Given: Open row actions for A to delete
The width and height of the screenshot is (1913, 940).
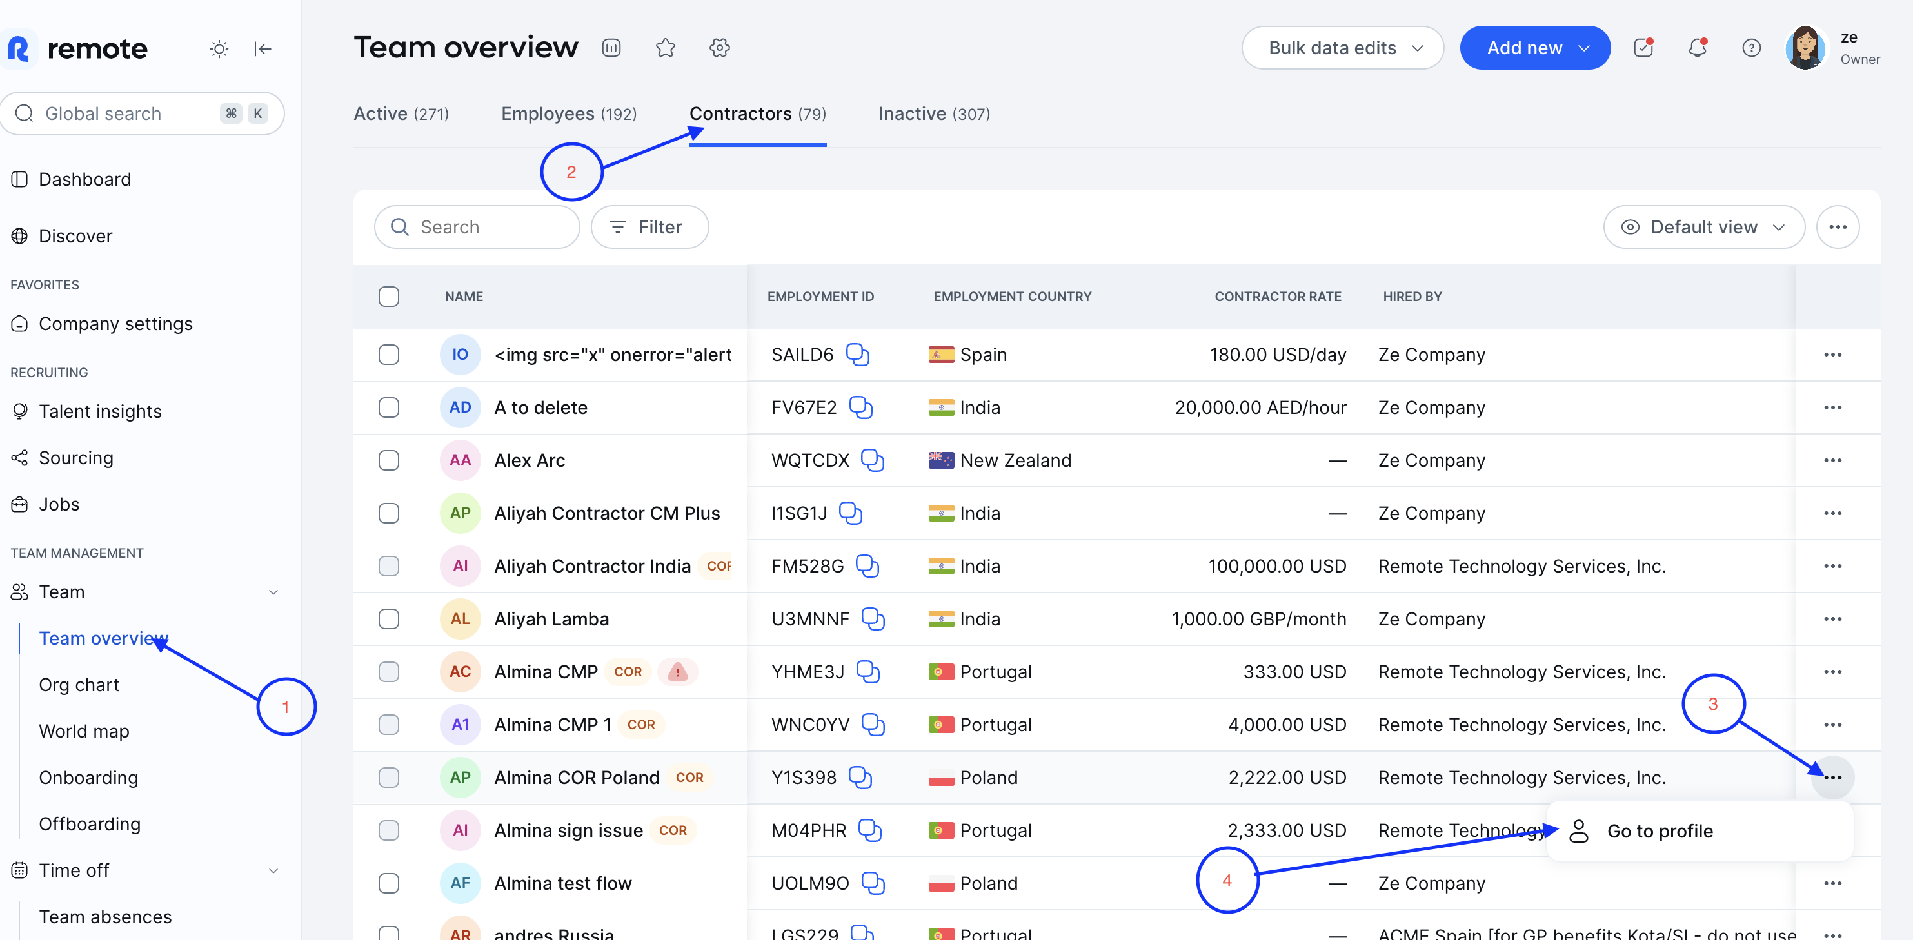Looking at the screenshot, I should (x=1832, y=407).
